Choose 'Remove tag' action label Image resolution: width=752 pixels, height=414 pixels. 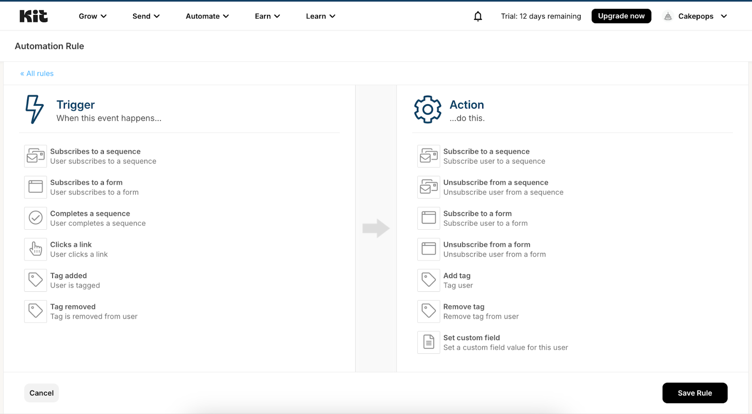pos(464,306)
